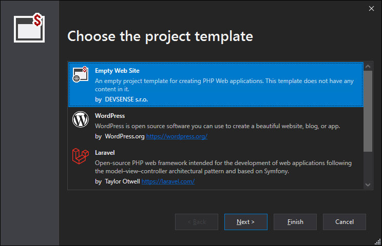Click the Finish button
This screenshot has height=246, width=382.
click(x=295, y=222)
